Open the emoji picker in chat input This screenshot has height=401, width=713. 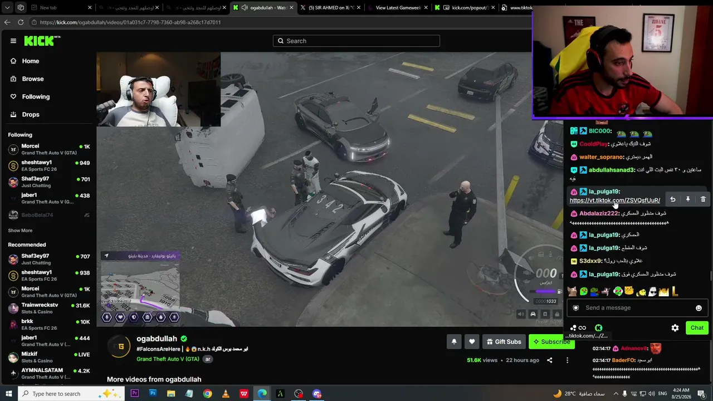click(699, 308)
